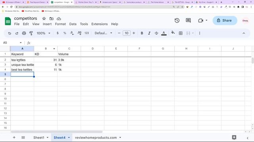This screenshot has width=254, height=142.
Task: Open column B dropdown arrow
Action: 54,49
